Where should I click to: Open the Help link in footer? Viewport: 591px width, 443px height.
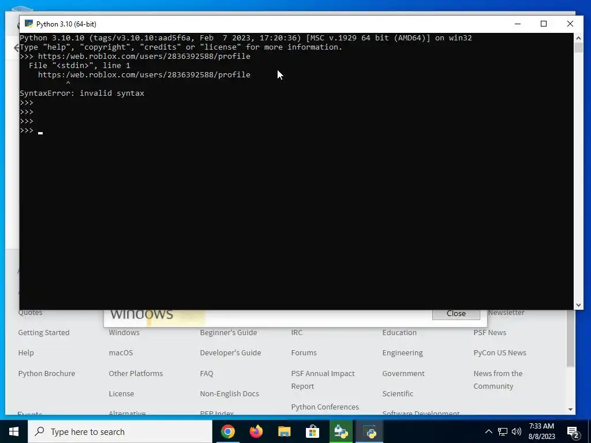pos(26,353)
